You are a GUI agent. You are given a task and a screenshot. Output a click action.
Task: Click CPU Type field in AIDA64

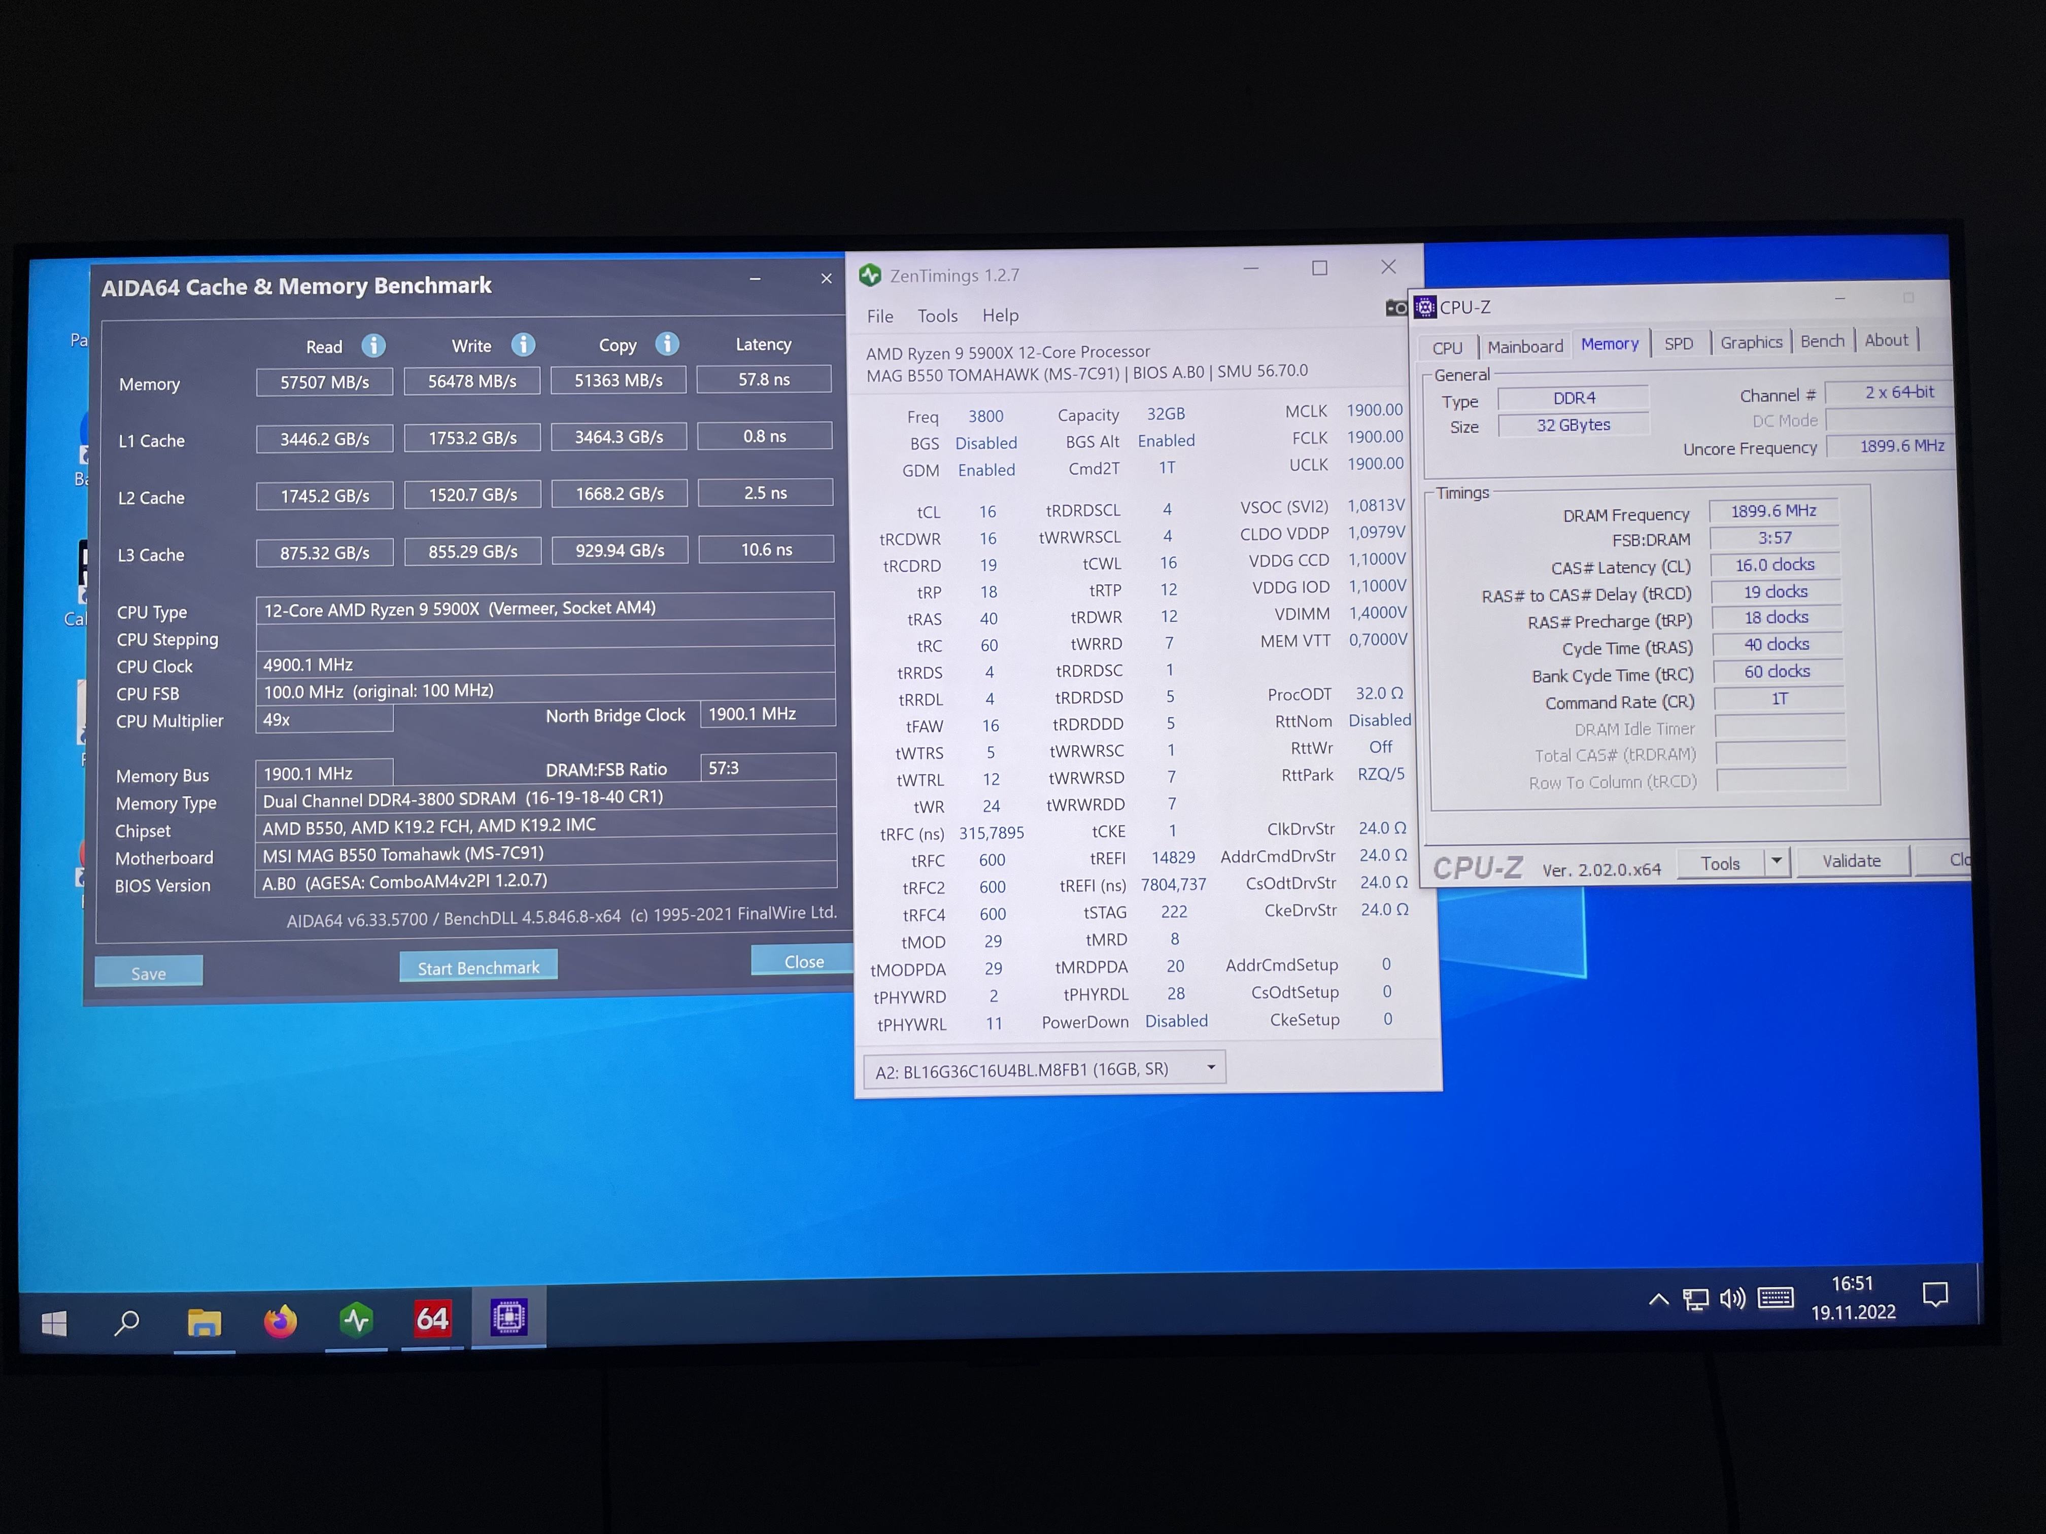(x=545, y=608)
